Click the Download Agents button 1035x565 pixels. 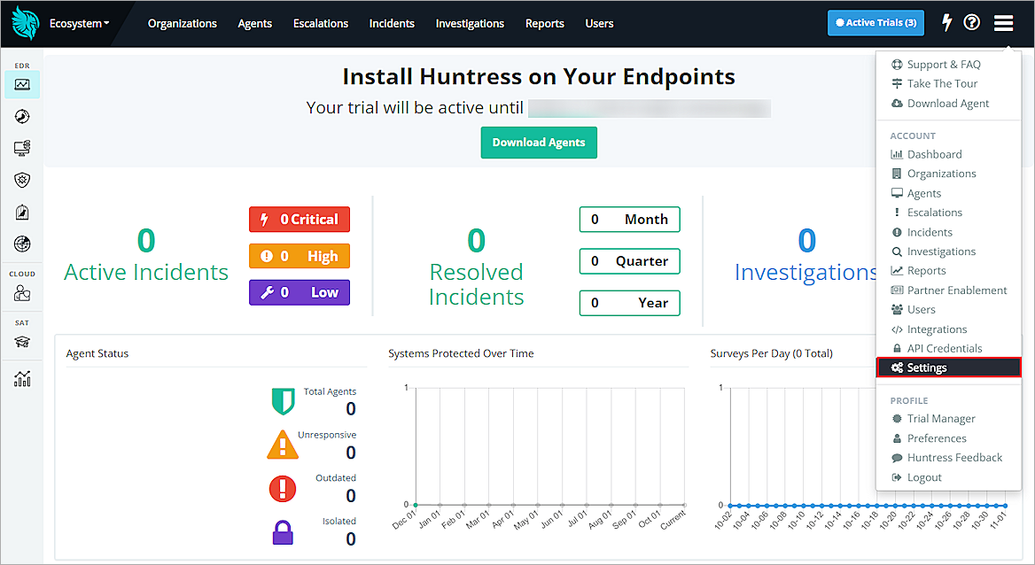539,142
